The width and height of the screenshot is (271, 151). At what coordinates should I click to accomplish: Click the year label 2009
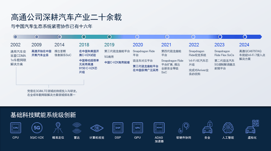[x=36, y=45]
